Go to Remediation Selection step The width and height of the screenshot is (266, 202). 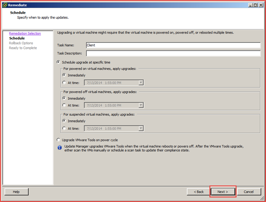[25, 33]
